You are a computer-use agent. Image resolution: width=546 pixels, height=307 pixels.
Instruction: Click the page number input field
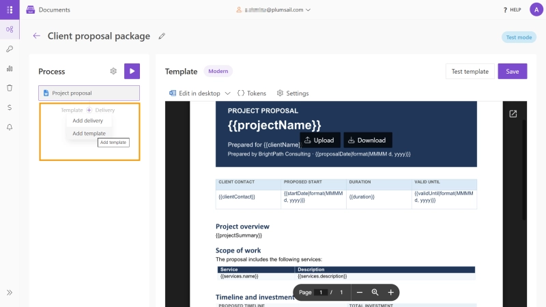pyautogui.click(x=321, y=293)
